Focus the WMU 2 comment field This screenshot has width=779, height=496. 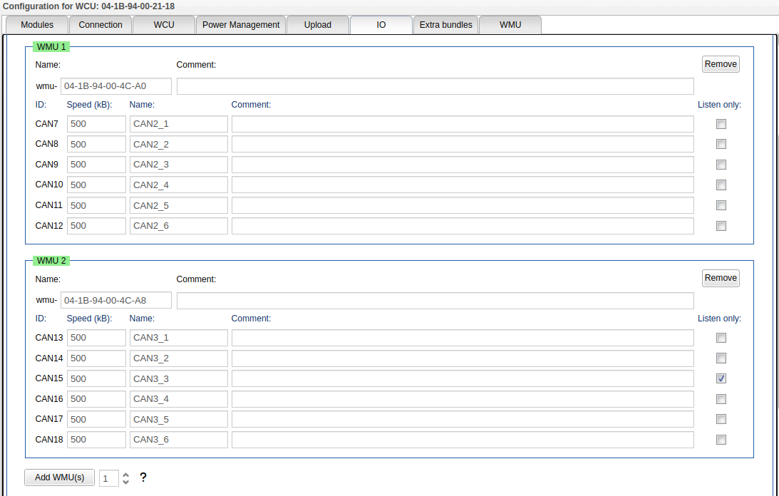point(435,301)
